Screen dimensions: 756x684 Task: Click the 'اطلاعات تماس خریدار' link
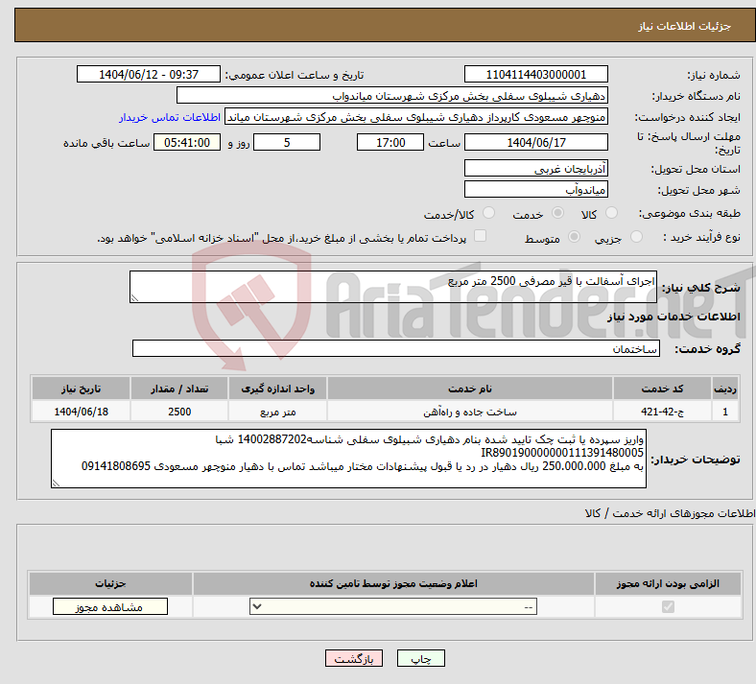[x=170, y=117]
